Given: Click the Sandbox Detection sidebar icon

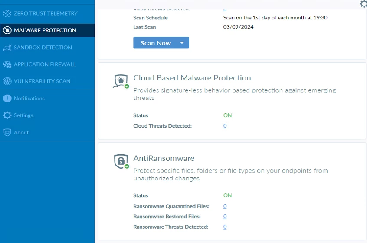Looking at the screenshot, I should tap(7, 47).
